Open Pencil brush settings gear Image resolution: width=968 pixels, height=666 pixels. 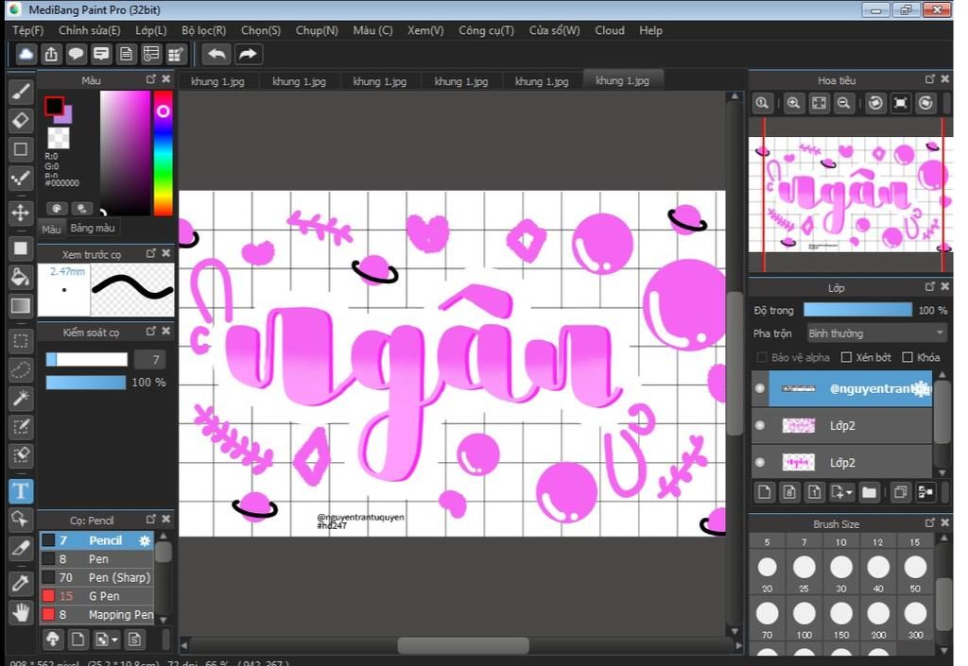point(145,540)
